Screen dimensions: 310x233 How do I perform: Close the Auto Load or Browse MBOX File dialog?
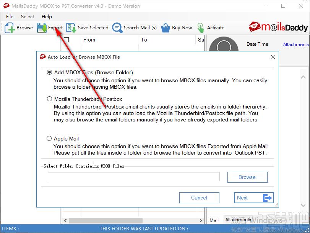[273, 57]
